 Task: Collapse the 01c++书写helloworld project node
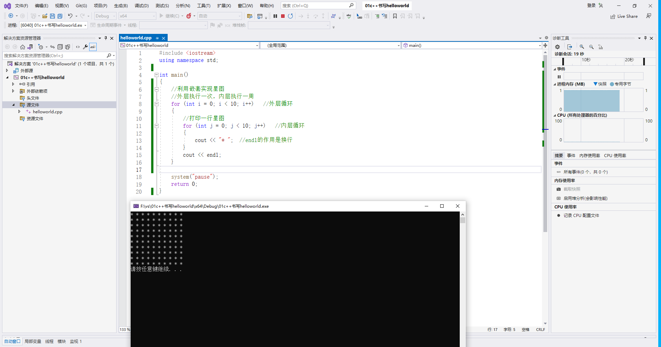[7, 77]
